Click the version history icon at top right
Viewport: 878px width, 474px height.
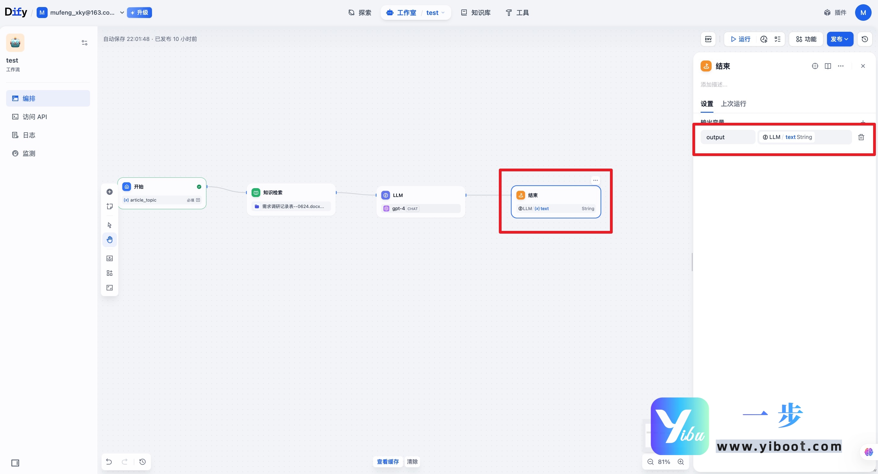click(x=865, y=39)
